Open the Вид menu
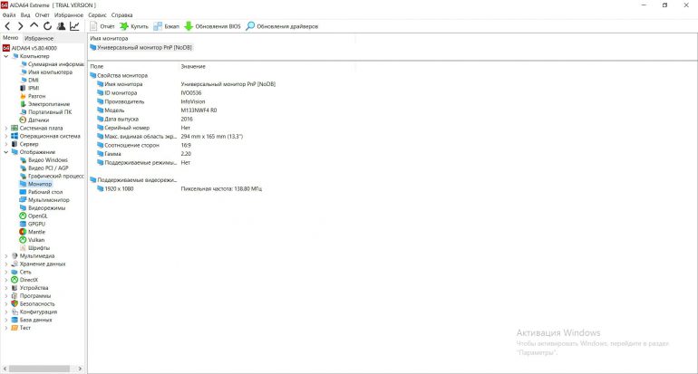This screenshot has width=698, height=374. pyautogui.click(x=25, y=15)
